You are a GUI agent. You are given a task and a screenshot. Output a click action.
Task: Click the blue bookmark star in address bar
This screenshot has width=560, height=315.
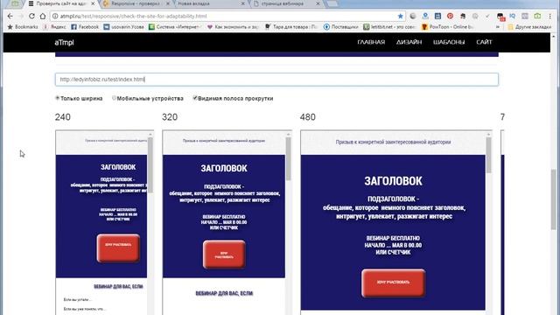(401, 16)
